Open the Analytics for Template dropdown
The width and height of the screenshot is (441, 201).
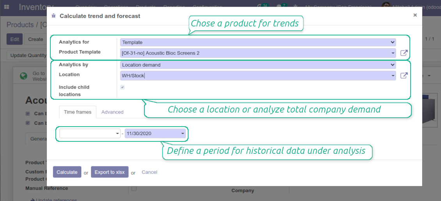258,42
